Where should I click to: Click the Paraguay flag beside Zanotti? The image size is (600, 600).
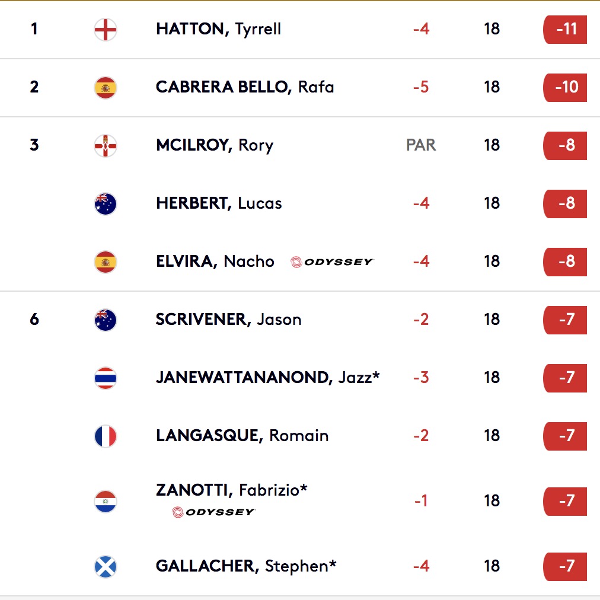(x=105, y=501)
